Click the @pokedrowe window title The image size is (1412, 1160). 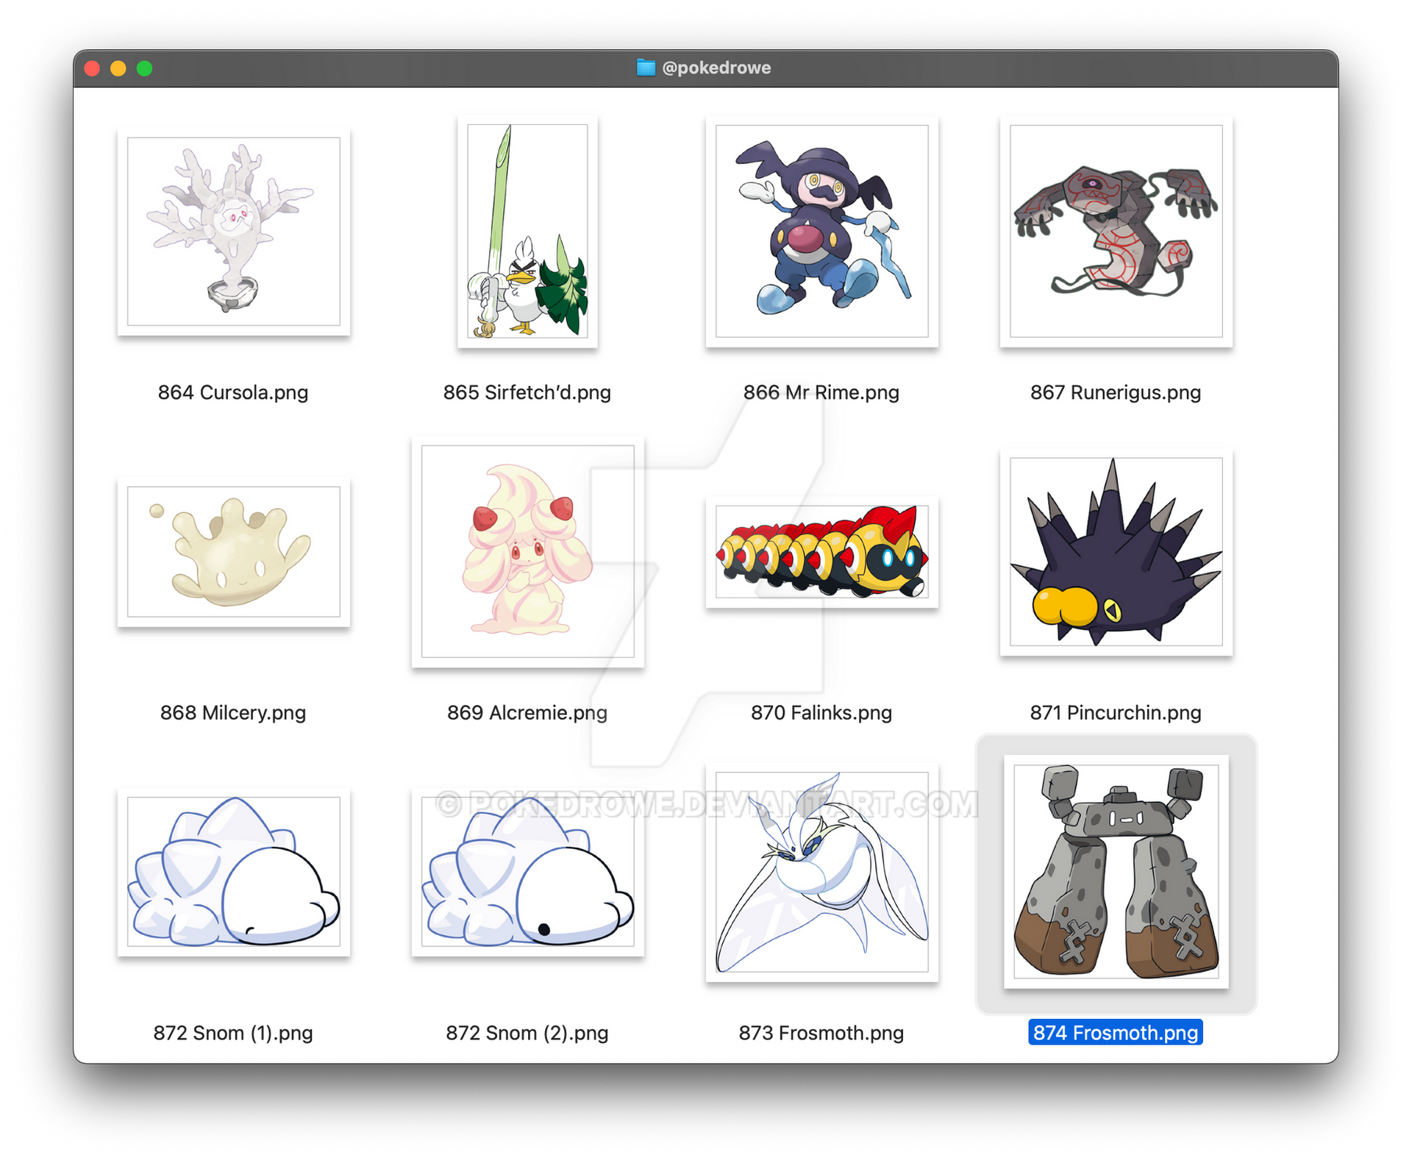[x=716, y=68]
